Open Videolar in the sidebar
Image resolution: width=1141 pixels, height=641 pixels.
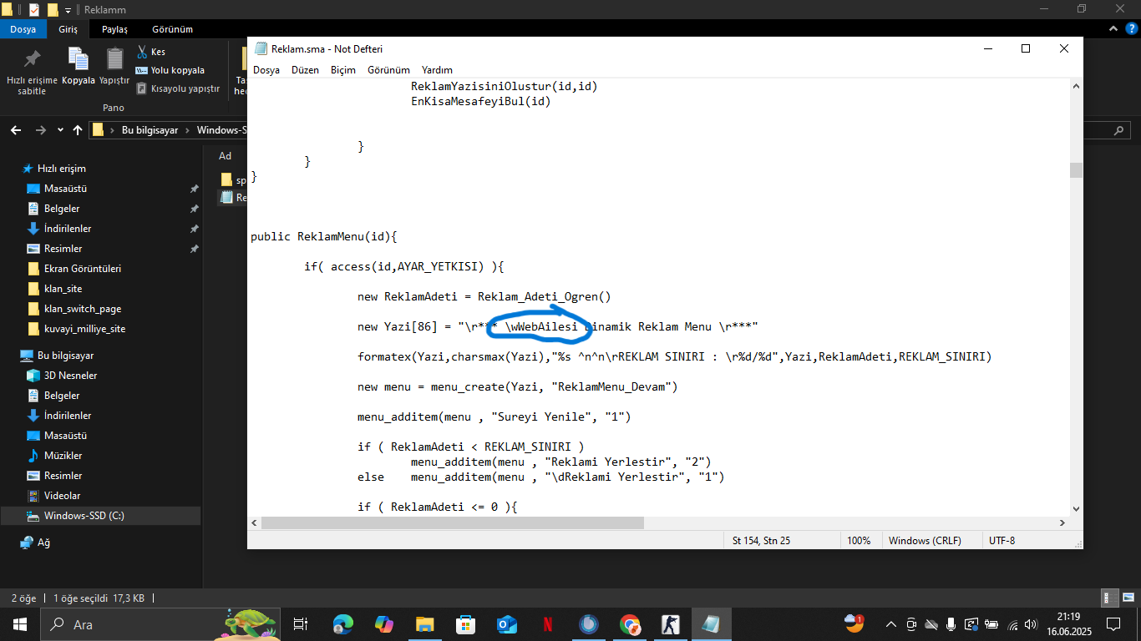pos(62,496)
